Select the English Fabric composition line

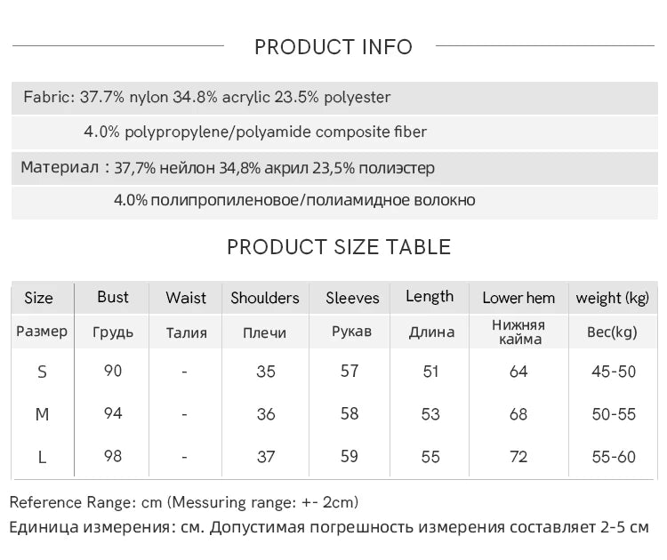(x=207, y=98)
